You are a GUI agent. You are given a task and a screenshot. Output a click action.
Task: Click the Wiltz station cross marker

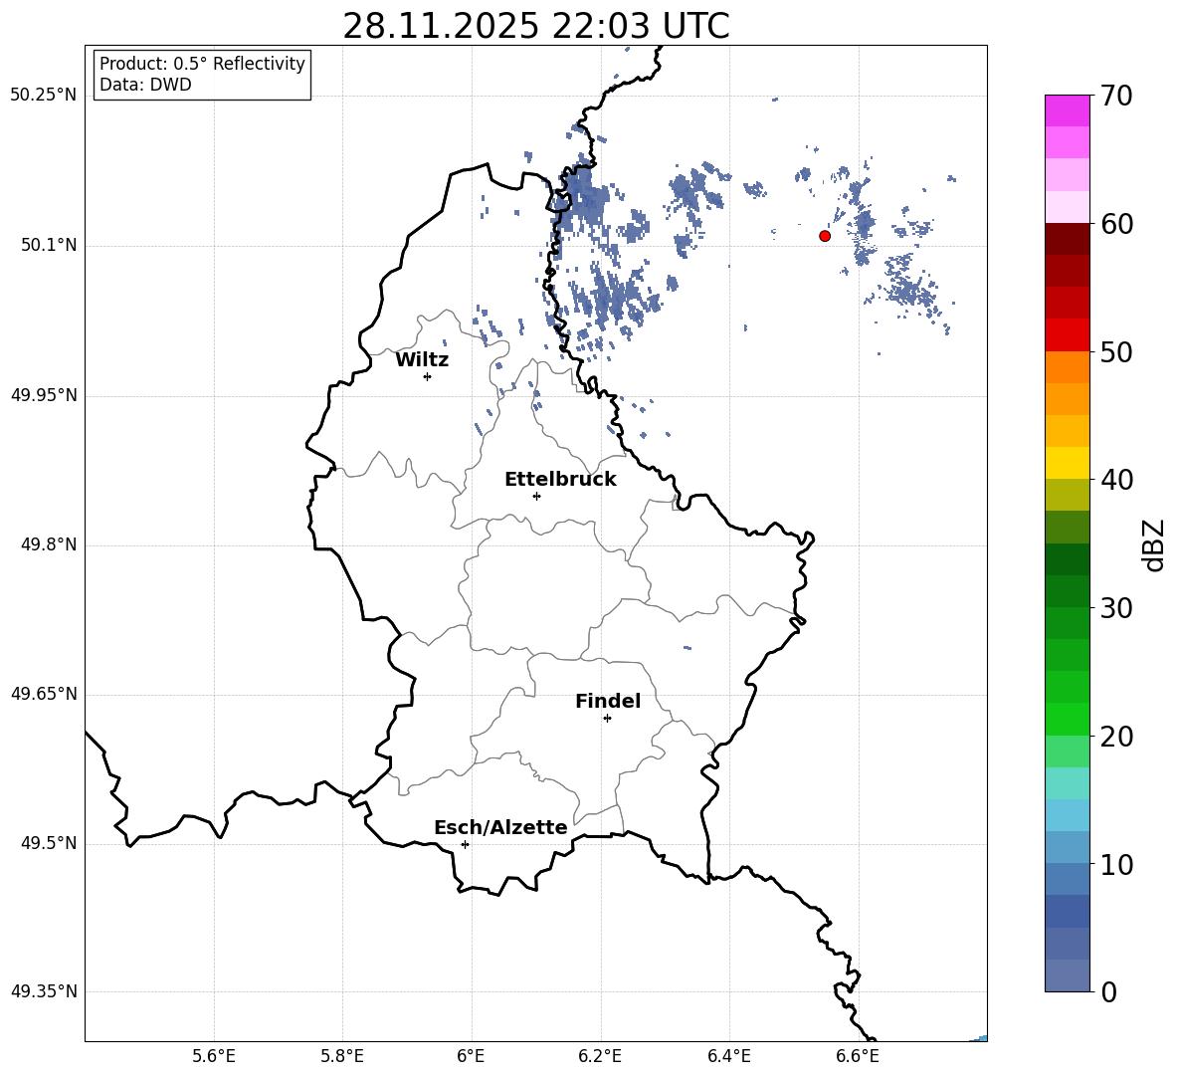coord(428,376)
